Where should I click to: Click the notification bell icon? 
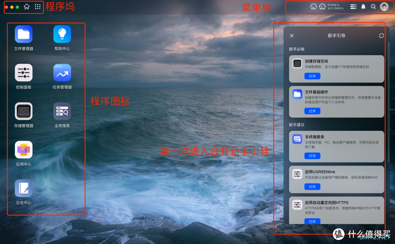pyautogui.click(x=363, y=7)
